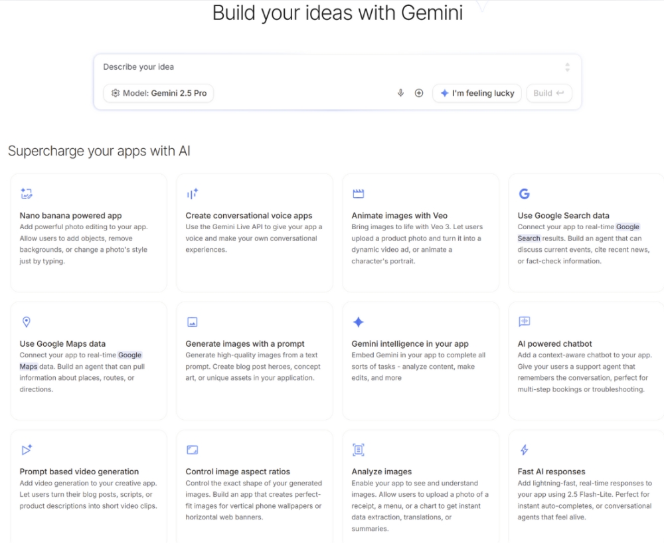The image size is (664, 544).
Task: Click the image icon on Generate images with a prompt
Action: pos(192,321)
